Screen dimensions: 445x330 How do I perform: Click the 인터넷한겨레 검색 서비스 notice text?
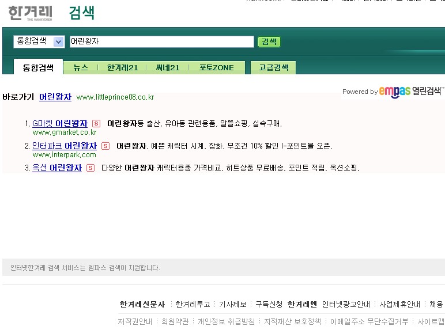(85, 268)
